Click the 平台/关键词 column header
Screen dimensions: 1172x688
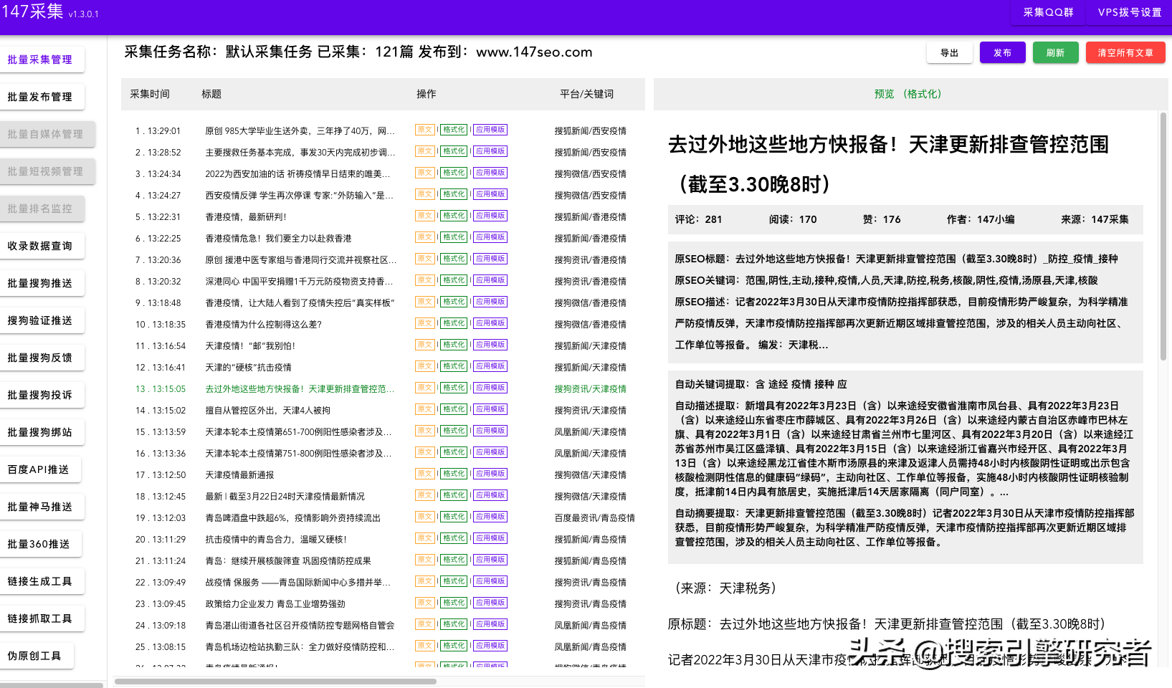587,94
